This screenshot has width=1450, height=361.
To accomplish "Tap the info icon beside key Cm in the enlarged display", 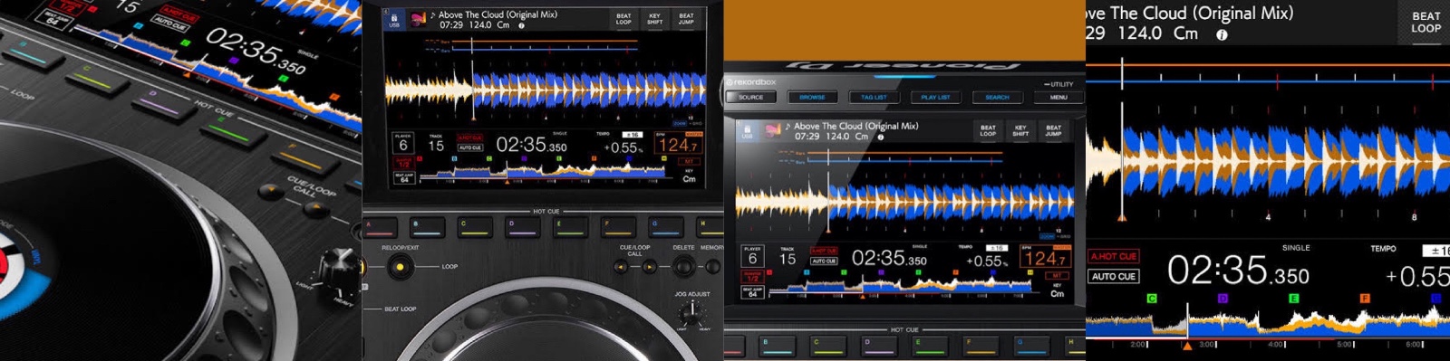I will pyautogui.click(x=1222, y=34).
